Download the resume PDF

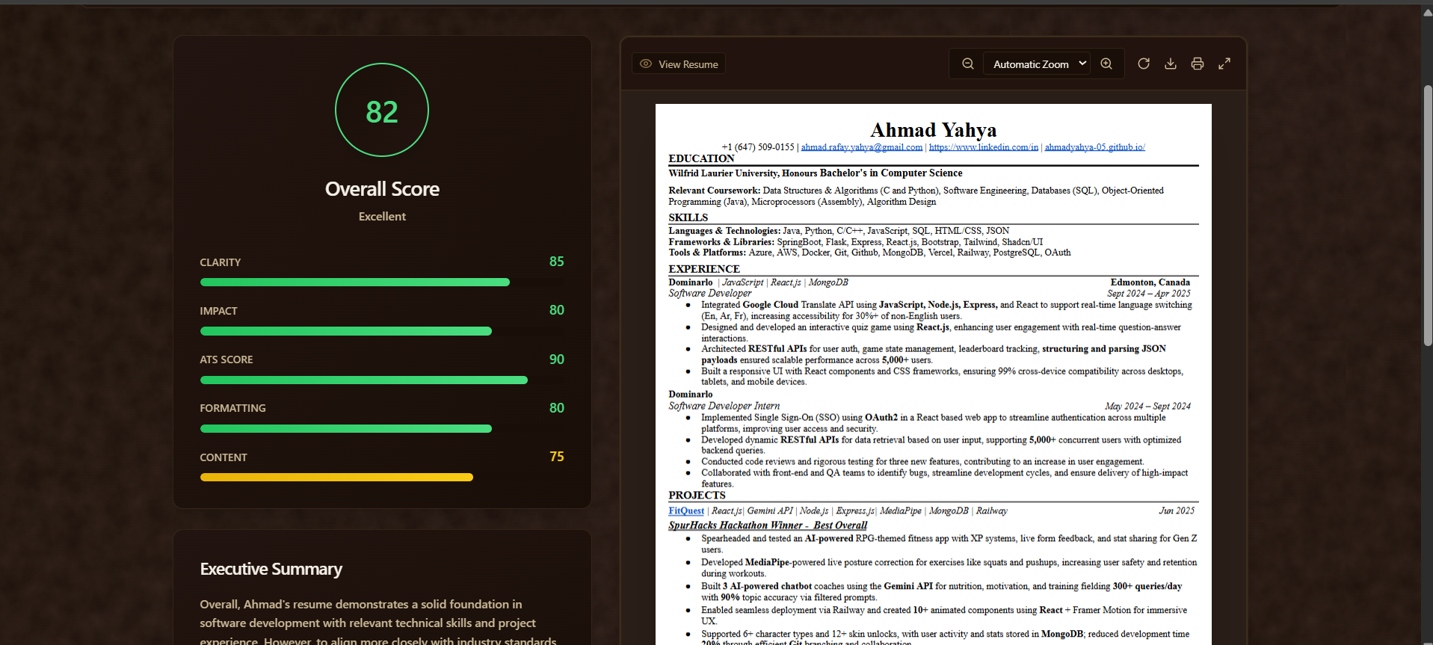coord(1171,64)
